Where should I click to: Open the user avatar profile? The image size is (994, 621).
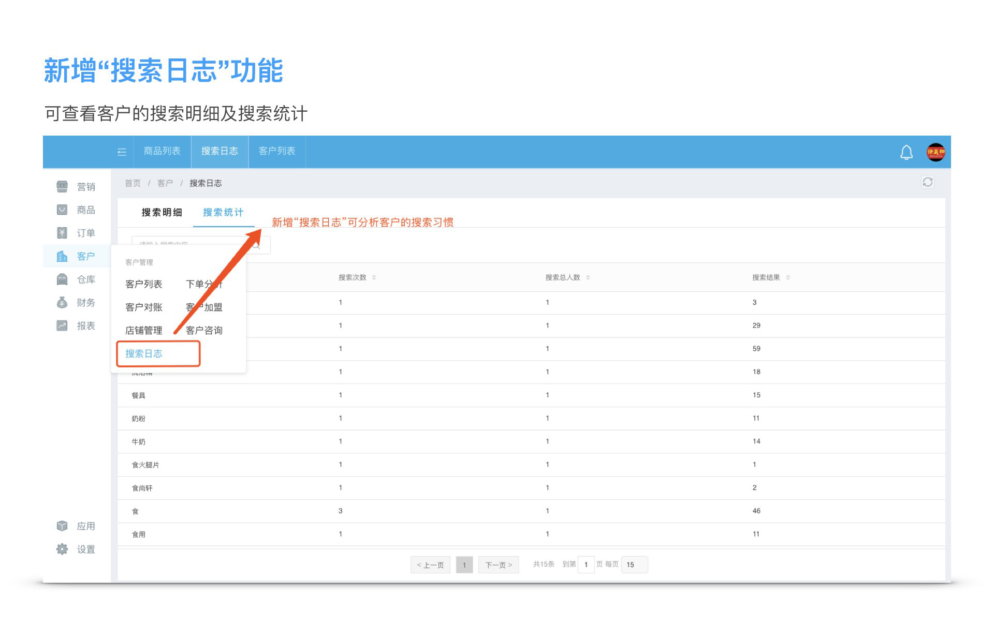coord(935,152)
